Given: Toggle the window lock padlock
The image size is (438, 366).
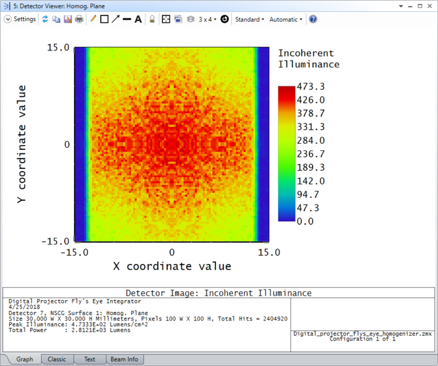Looking at the screenshot, I should [153, 19].
